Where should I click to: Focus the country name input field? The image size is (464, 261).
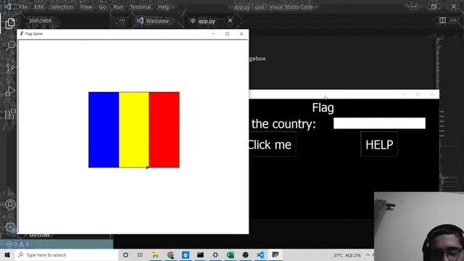tap(379, 123)
